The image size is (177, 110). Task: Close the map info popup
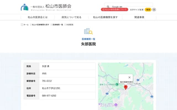(x=129, y=77)
